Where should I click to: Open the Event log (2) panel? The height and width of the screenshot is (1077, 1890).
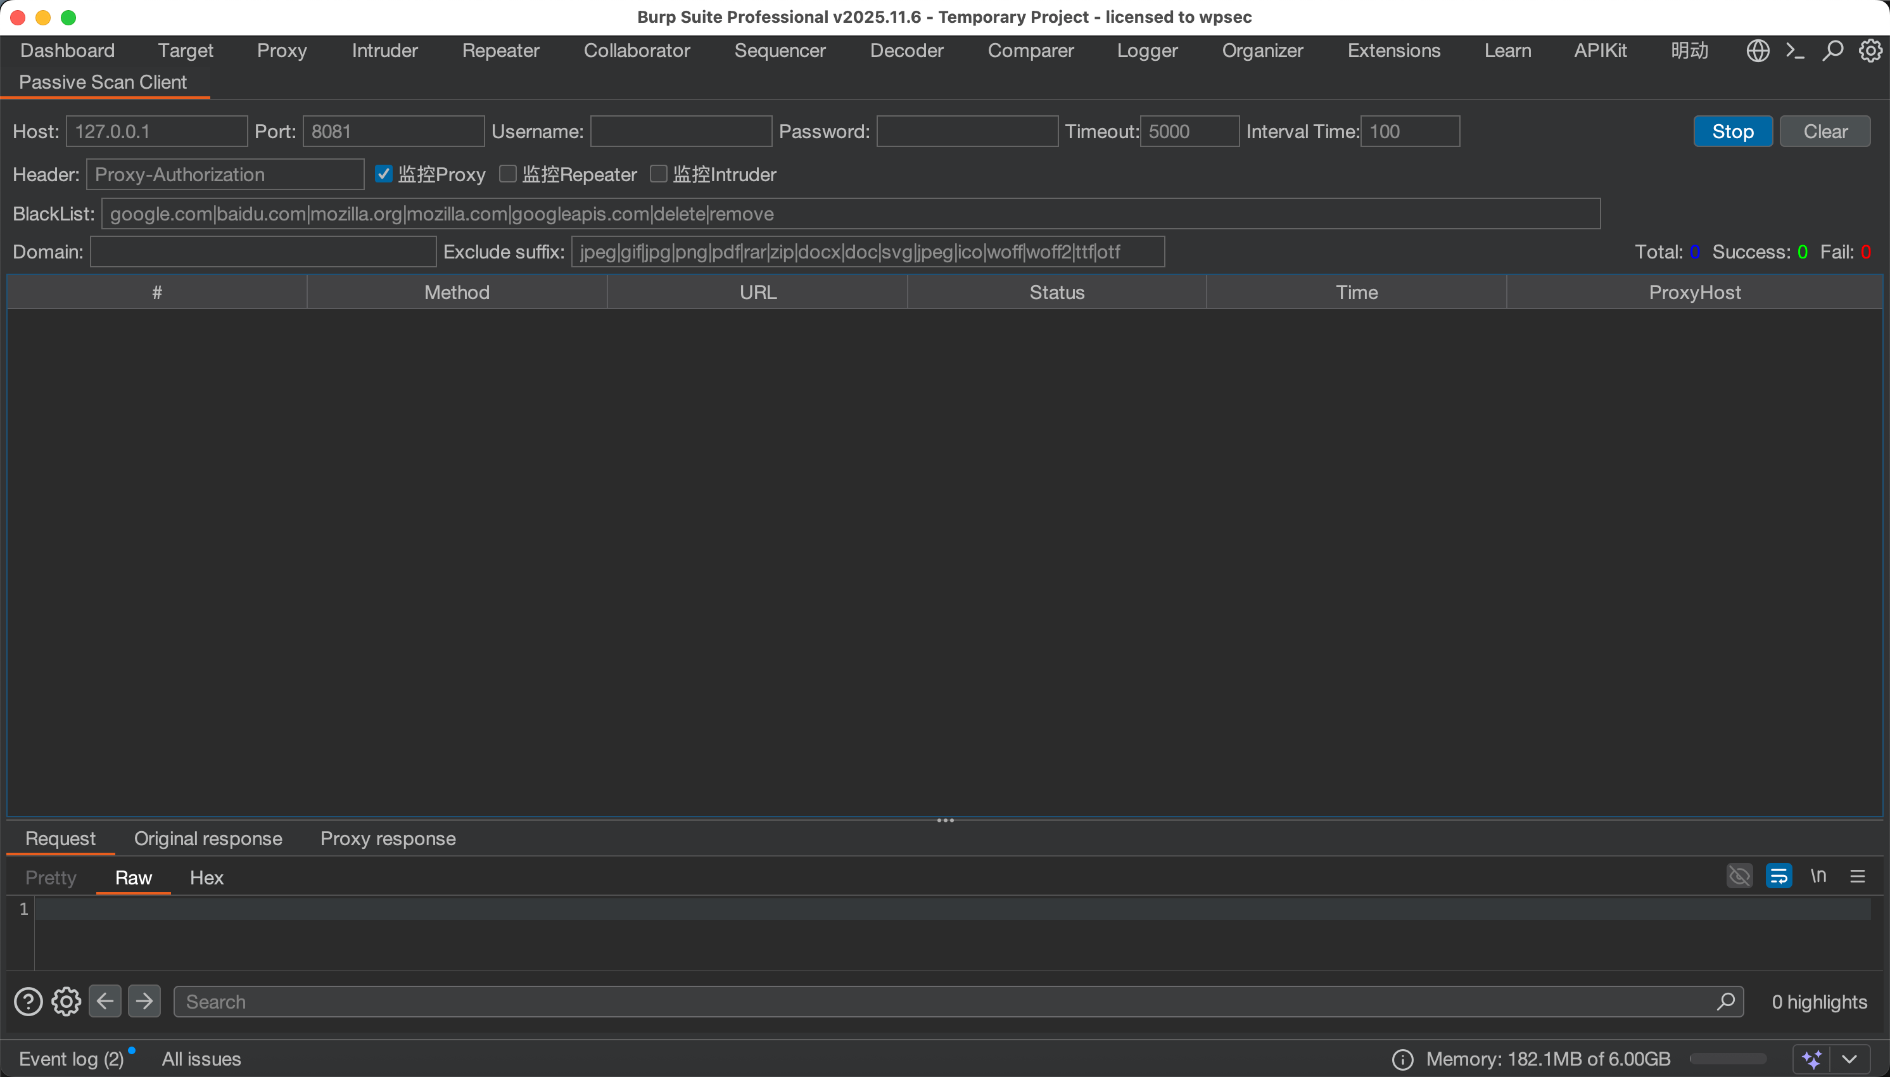(x=71, y=1059)
